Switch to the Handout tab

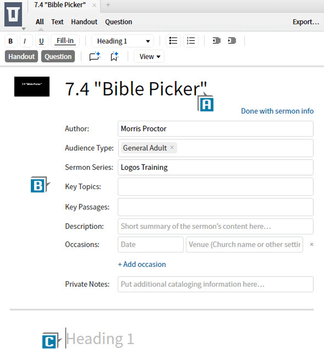click(x=84, y=22)
